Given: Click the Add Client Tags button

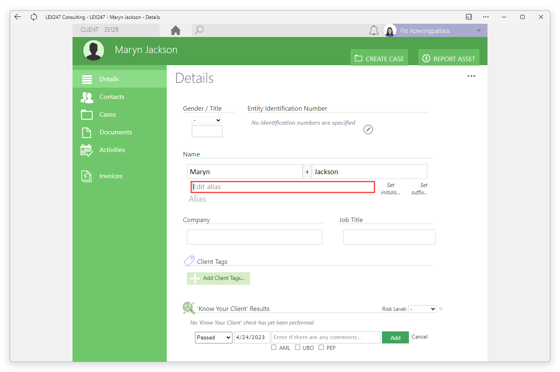Looking at the screenshot, I should coord(218,278).
